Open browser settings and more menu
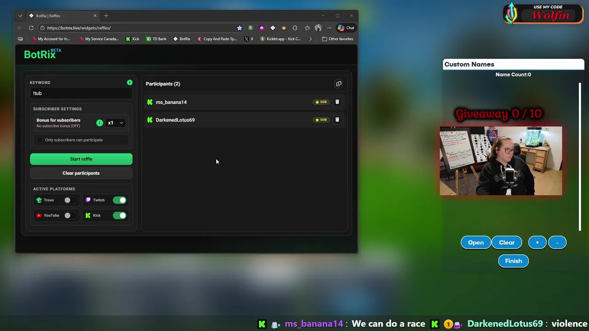The image size is (589, 331). [329, 28]
